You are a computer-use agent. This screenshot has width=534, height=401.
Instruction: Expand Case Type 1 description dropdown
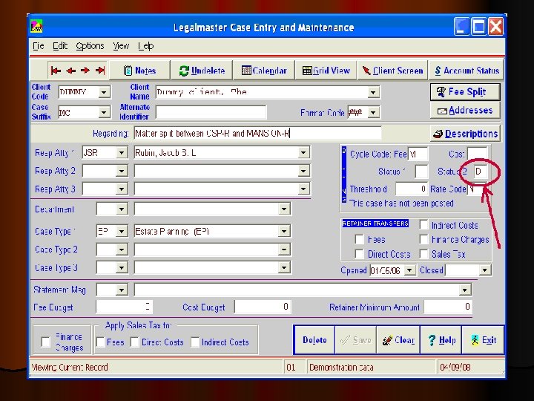[x=283, y=232]
